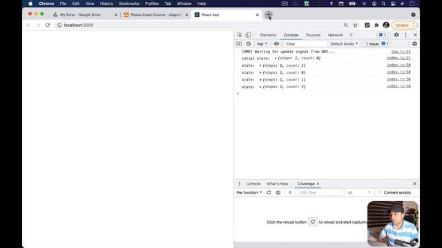Create a live expression with eye icon
The width and height of the screenshot is (442, 248).
click(276, 44)
